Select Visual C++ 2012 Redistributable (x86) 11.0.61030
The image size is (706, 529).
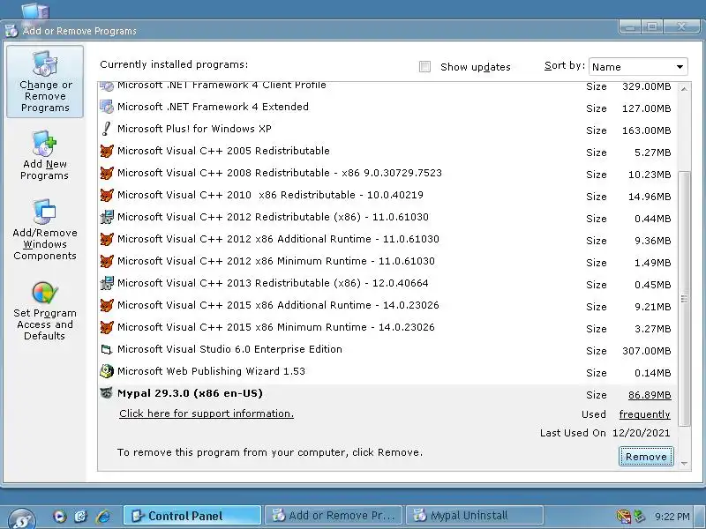[x=387, y=217]
